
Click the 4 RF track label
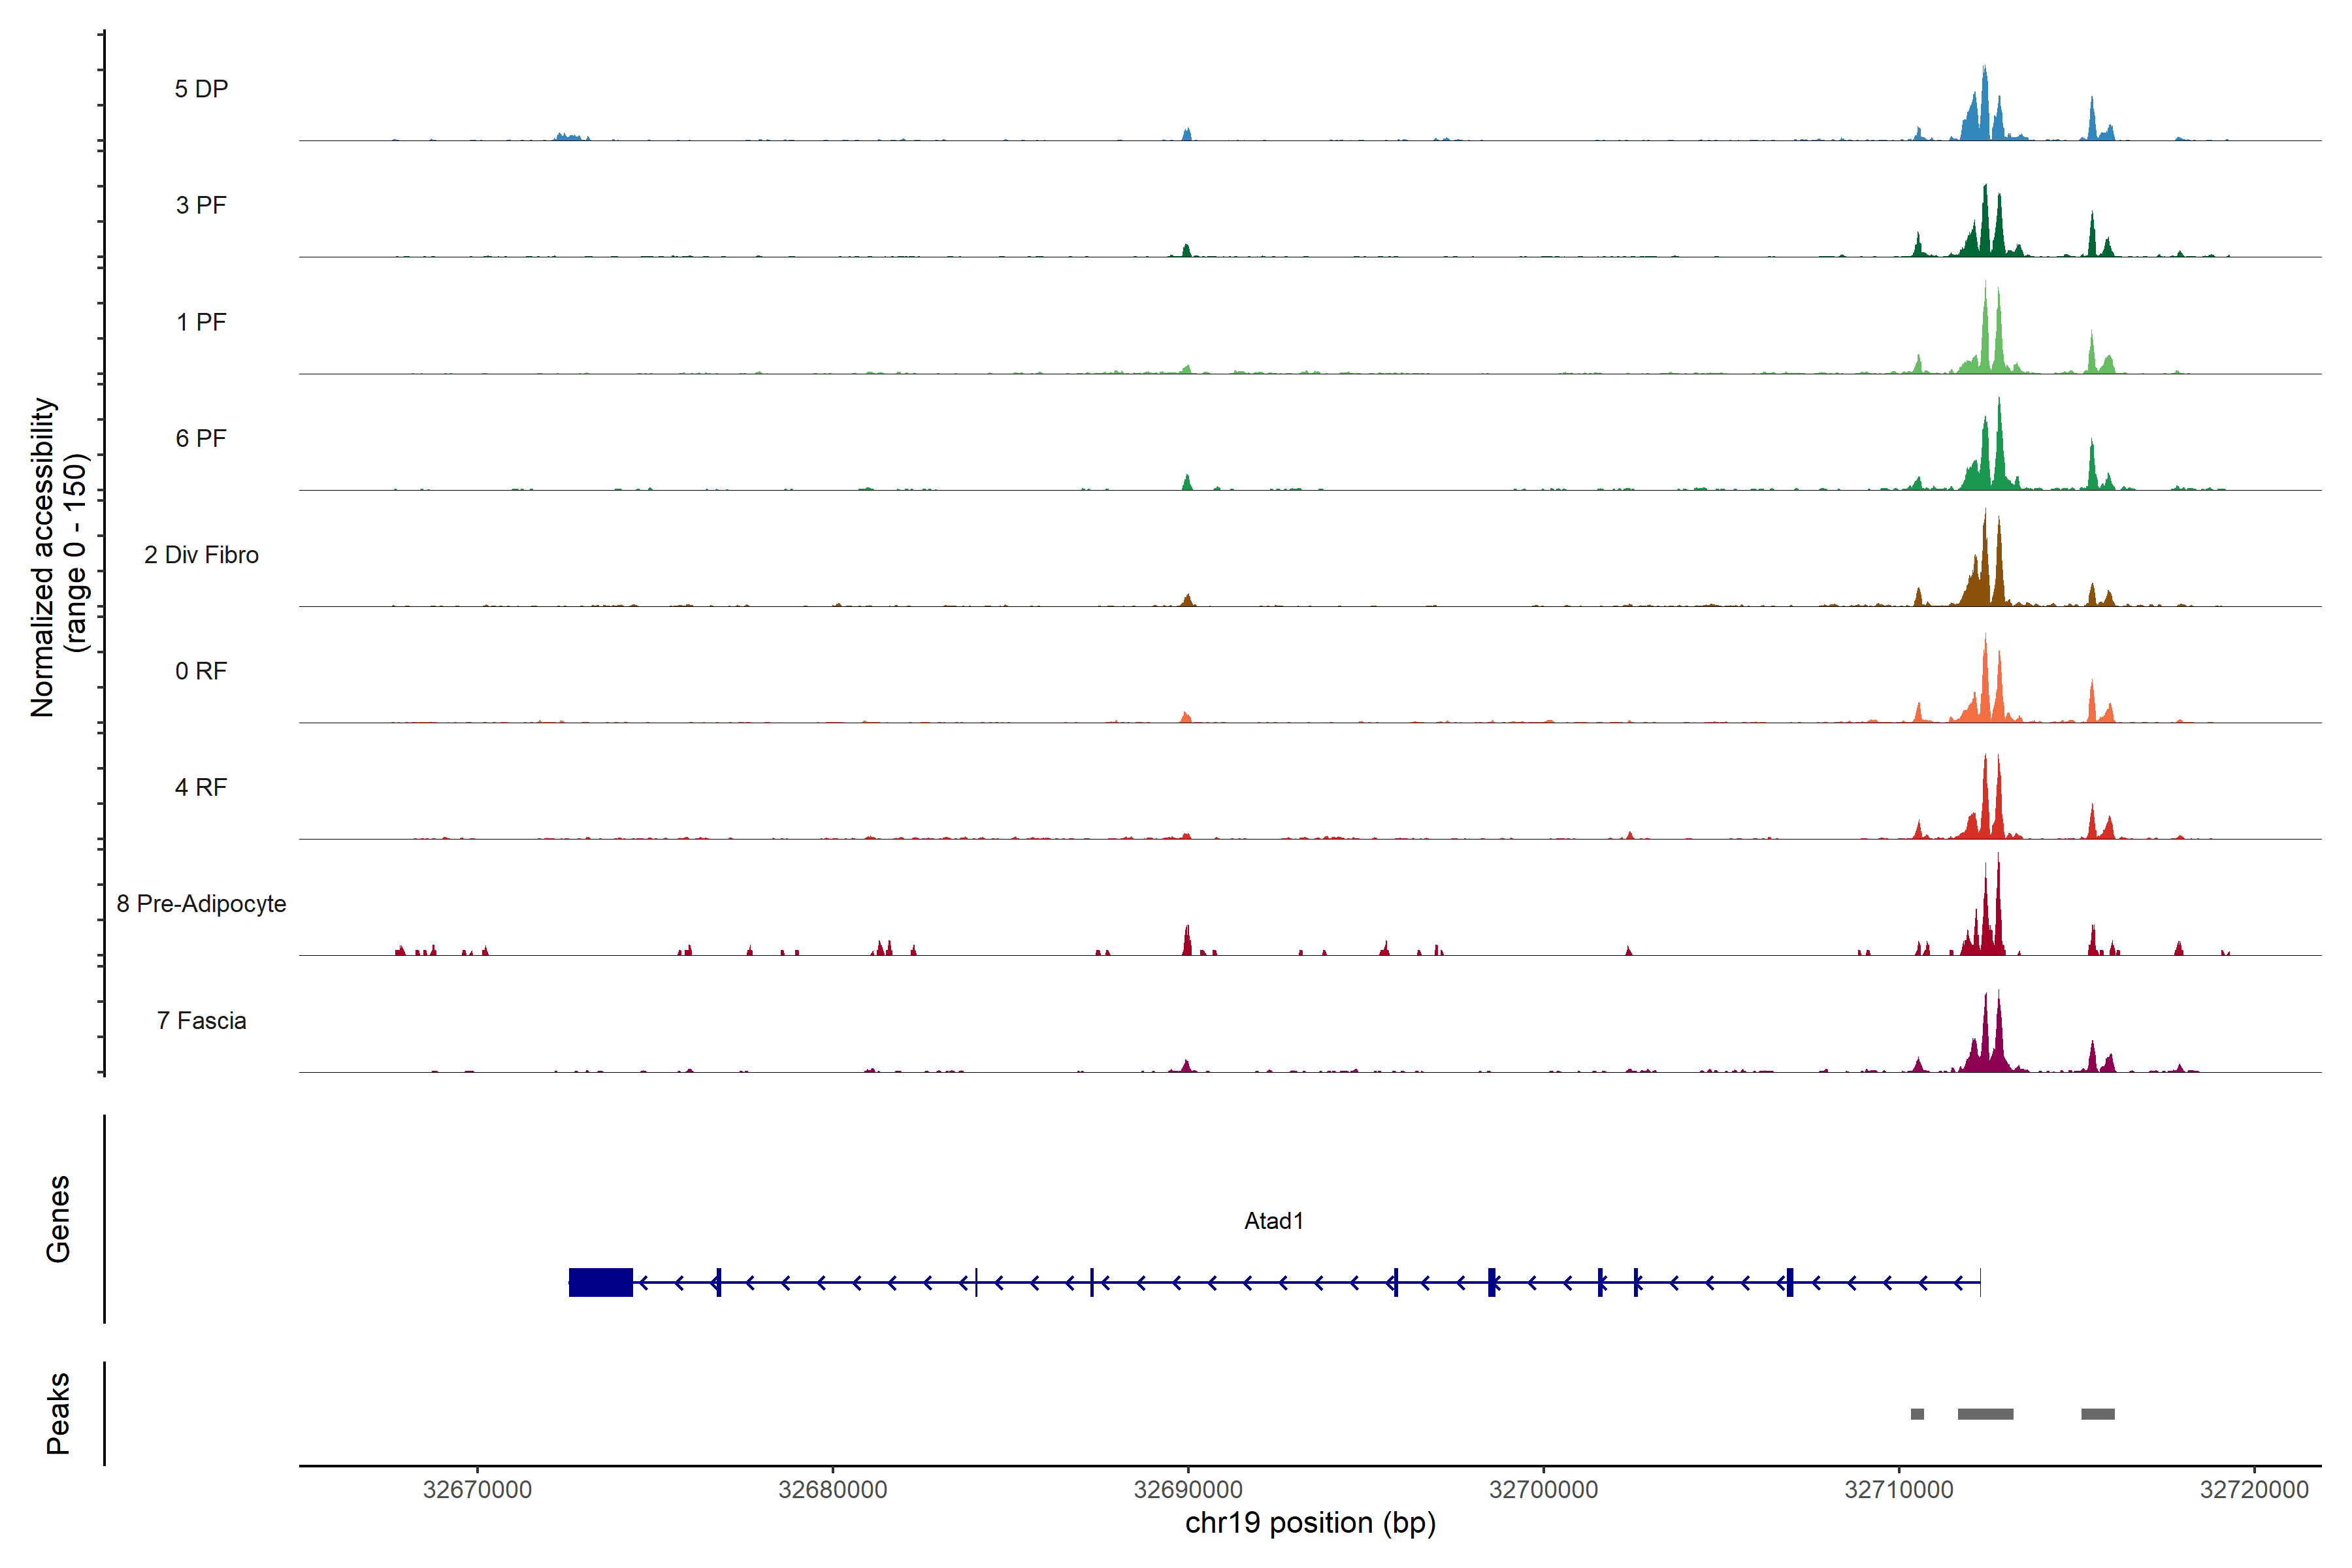pyautogui.click(x=201, y=787)
